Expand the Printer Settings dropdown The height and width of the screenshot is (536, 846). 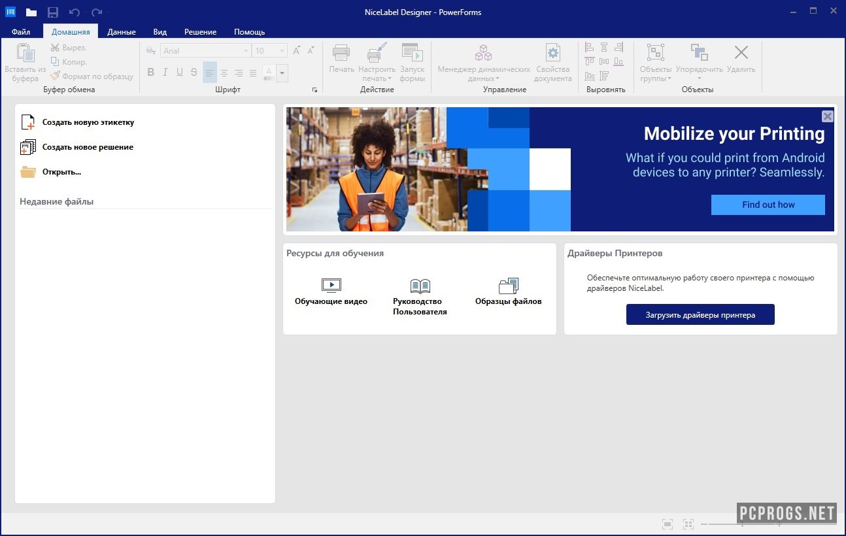[389, 79]
